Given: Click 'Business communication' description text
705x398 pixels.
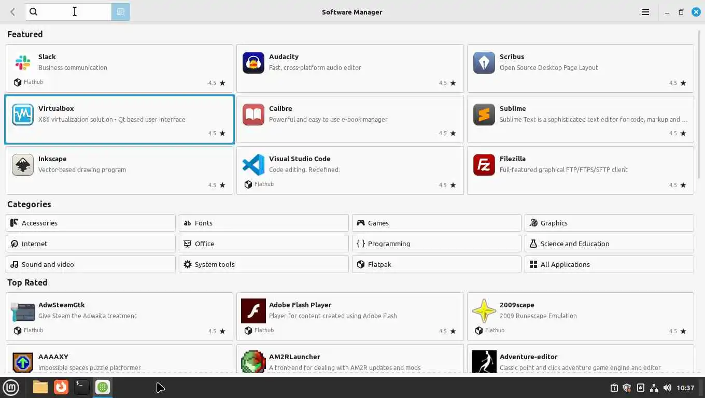Looking at the screenshot, I should coord(73,67).
